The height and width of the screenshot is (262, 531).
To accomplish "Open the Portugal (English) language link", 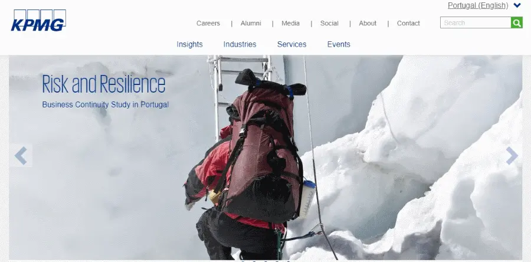I will [478, 5].
